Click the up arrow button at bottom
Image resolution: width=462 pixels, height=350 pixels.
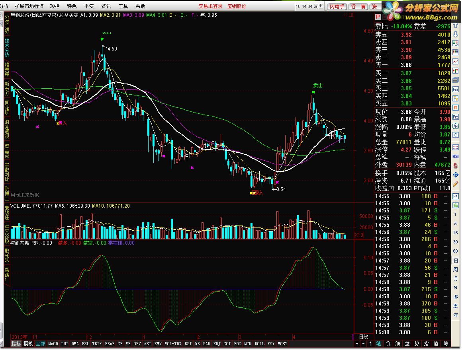point(370,344)
